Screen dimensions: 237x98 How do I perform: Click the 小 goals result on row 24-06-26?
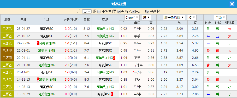(230, 43)
